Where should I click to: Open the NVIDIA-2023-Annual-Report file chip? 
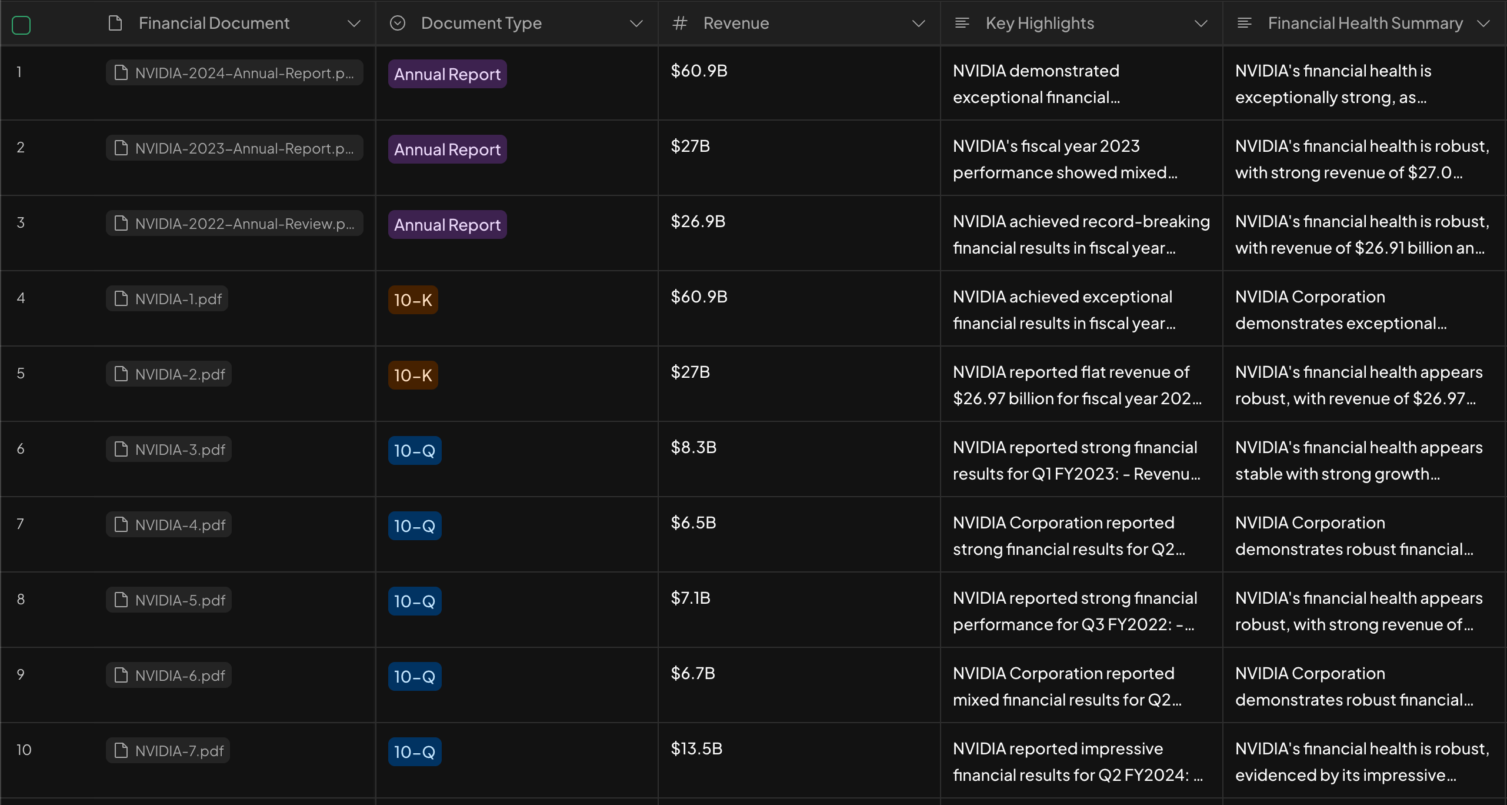[x=235, y=148]
